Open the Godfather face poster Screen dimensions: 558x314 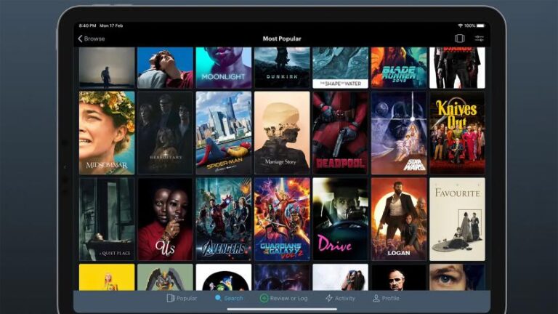coord(399,277)
